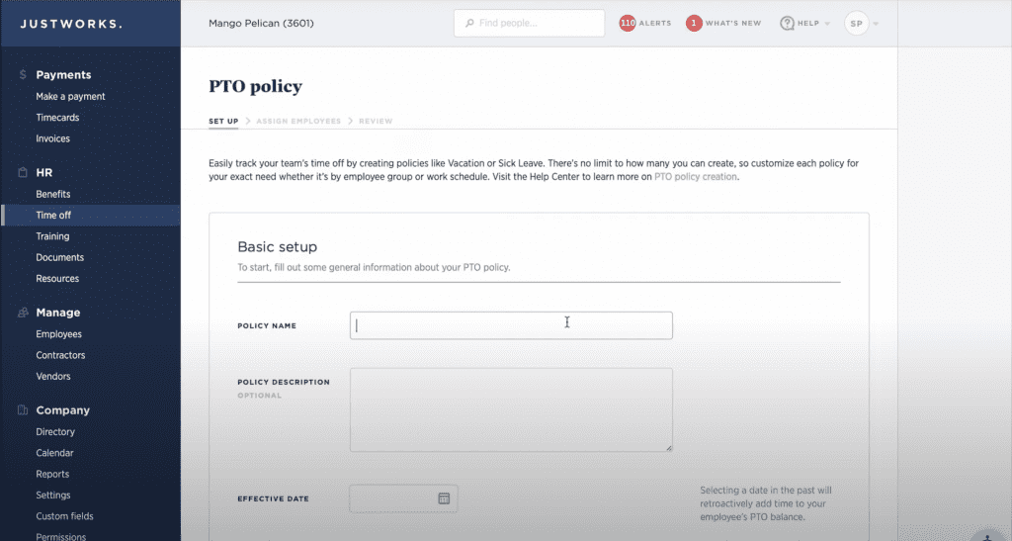
Task: Click the Help question mark icon
Action: [787, 23]
